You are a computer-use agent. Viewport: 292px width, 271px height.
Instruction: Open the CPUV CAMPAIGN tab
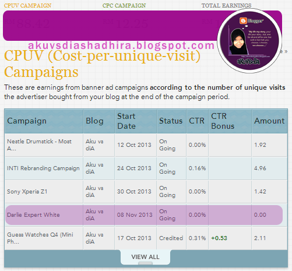27,5
